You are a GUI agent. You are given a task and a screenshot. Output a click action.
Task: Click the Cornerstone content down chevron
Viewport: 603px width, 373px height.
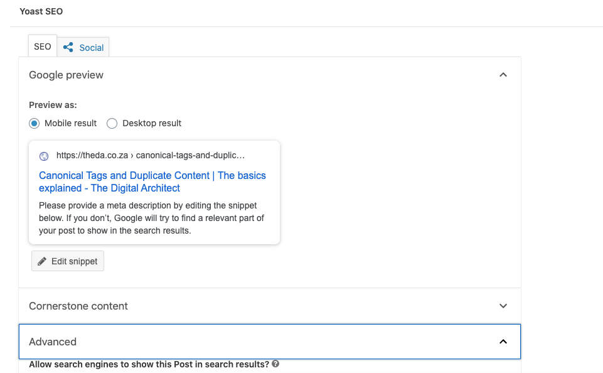tap(503, 306)
